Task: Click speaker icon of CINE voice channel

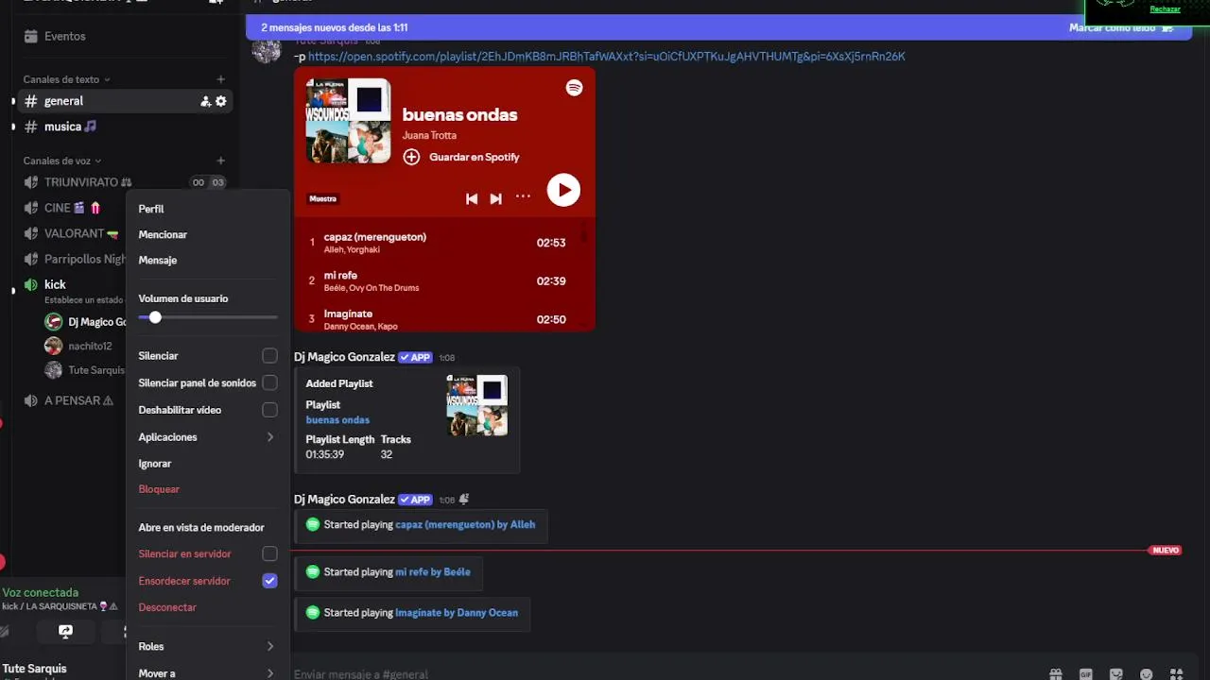Action: point(31,208)
